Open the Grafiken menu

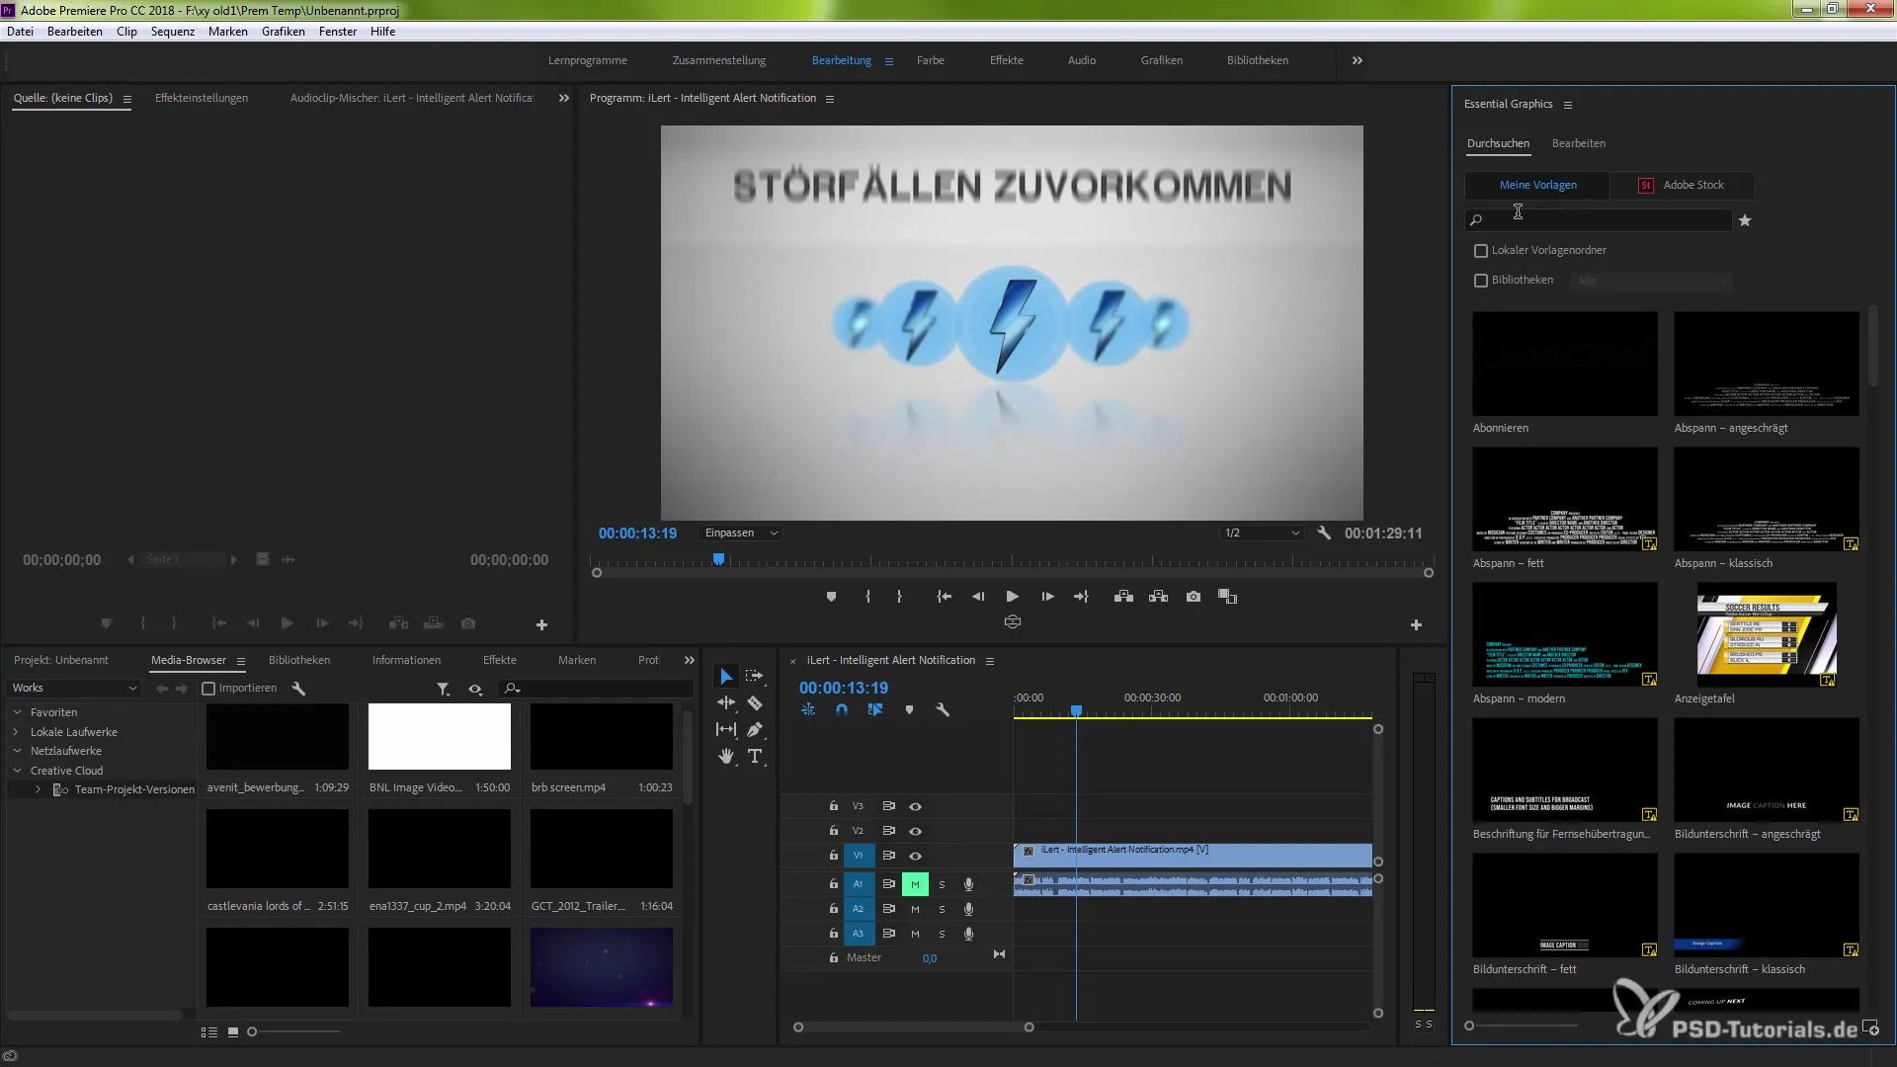pos(284,32)
